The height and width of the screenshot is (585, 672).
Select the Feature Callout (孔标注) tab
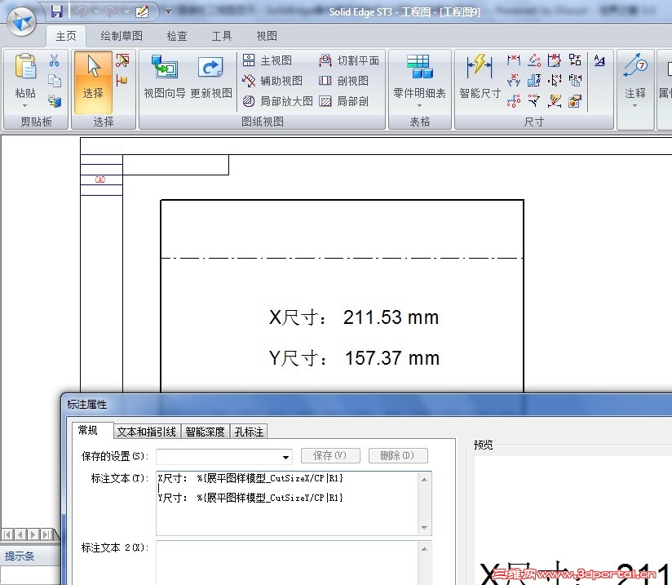[249, 432]
